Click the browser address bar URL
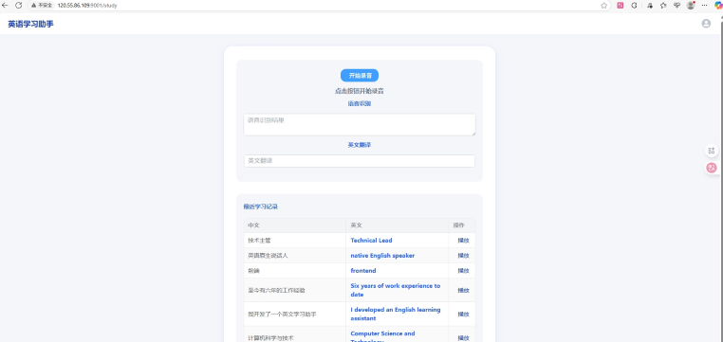 pos(87,6)
